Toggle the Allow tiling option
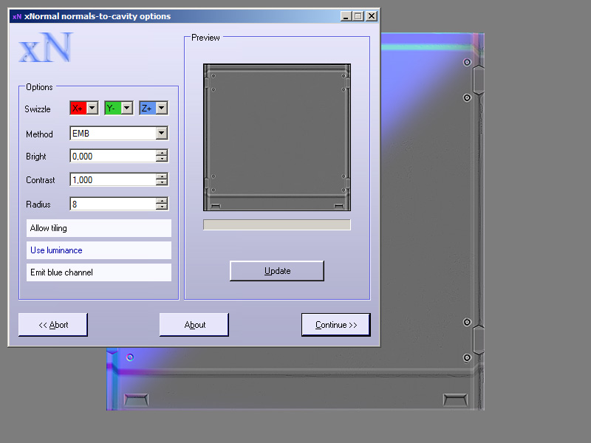The image size is (591, 443). click(99, 228)
